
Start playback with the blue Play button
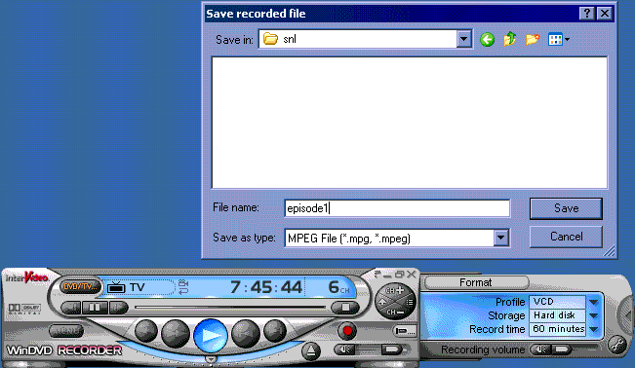pyautogui.click(x=210, y=335)
